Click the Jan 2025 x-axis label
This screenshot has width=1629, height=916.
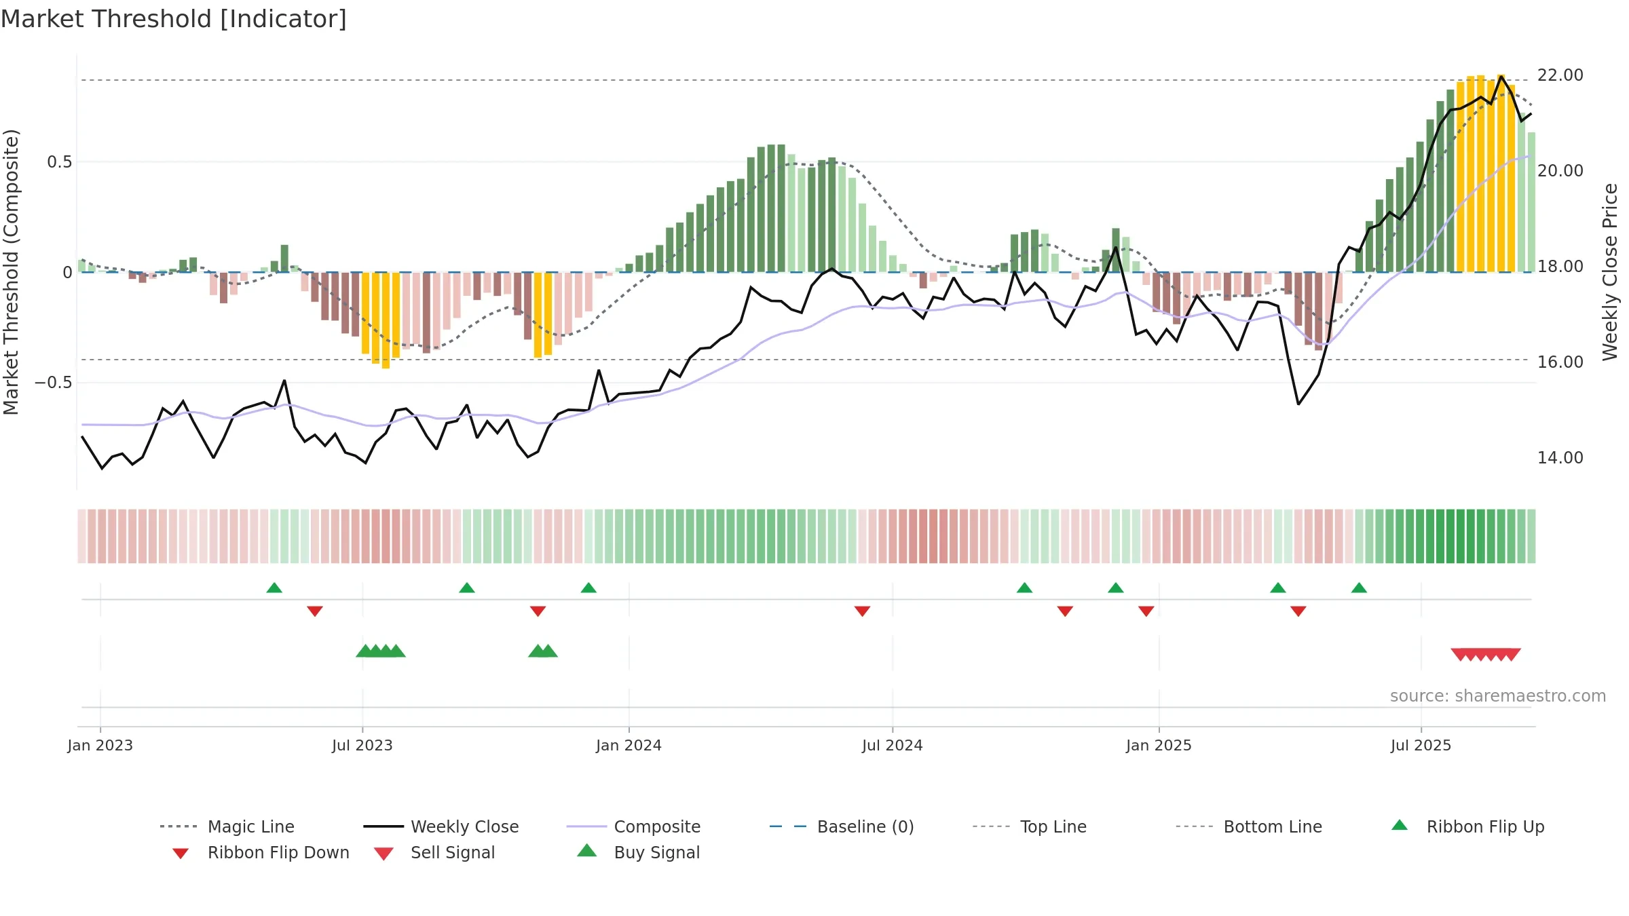pyautogui.click(x=1159, y=745)
